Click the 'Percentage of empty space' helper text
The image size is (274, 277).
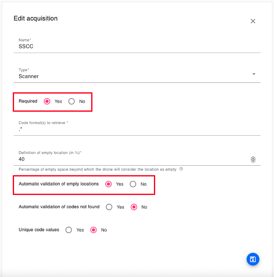(x=97, y=169)
